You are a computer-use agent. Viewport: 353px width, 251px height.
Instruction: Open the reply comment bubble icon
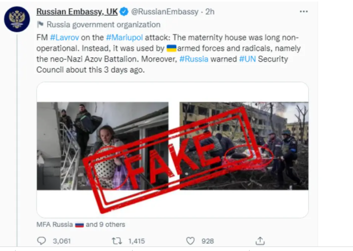coord(41,241)
